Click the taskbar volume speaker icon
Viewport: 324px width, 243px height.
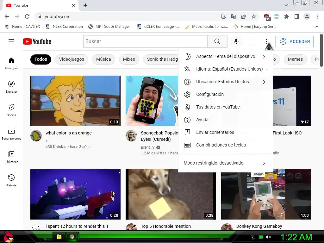268,237
